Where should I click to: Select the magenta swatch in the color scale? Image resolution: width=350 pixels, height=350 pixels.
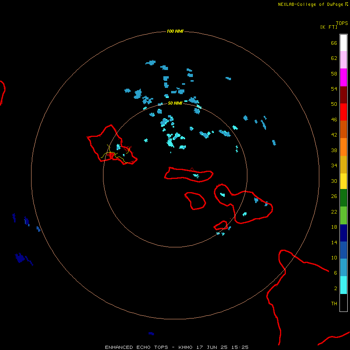coord(343,77)
